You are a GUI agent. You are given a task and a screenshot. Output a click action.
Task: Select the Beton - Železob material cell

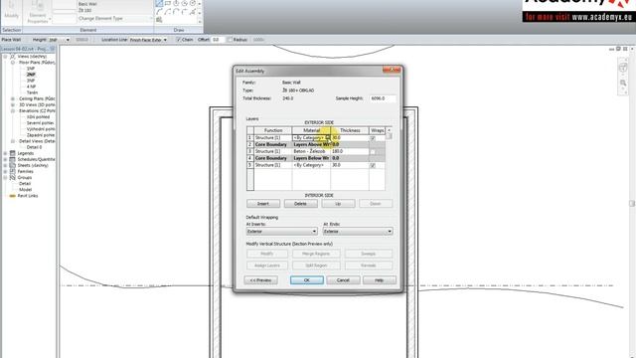[311, 151]
